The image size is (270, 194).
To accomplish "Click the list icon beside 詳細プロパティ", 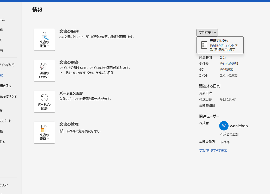I will pyautogui.click(x=204, y=45).
